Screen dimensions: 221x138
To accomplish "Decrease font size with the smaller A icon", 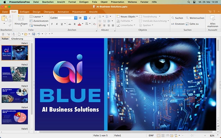I will tap(95, 18).
